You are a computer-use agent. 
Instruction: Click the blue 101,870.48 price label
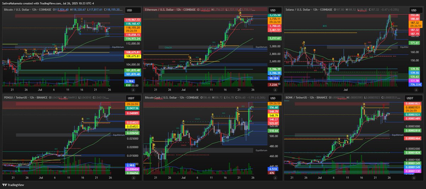[x=133, y=75]
